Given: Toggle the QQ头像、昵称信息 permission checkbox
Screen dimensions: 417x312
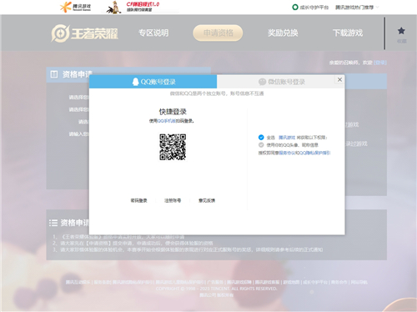Looking at the screenshot, I should click(x=261, y=145).
